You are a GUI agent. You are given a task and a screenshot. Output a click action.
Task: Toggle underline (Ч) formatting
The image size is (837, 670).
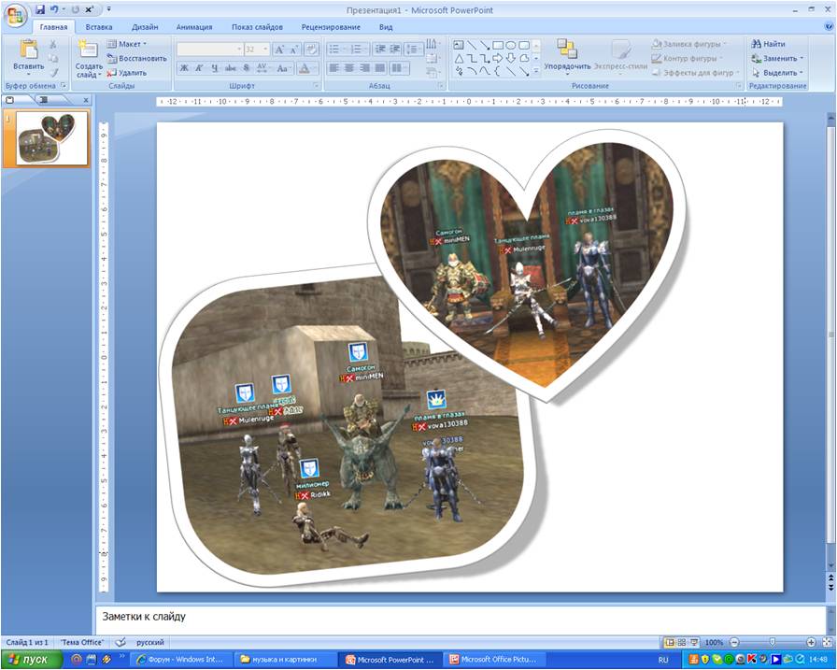tap(215, 68)
